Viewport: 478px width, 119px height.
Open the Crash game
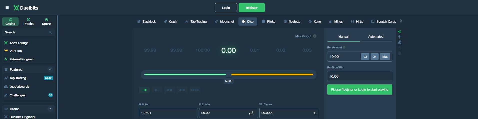tap(170, 22)
